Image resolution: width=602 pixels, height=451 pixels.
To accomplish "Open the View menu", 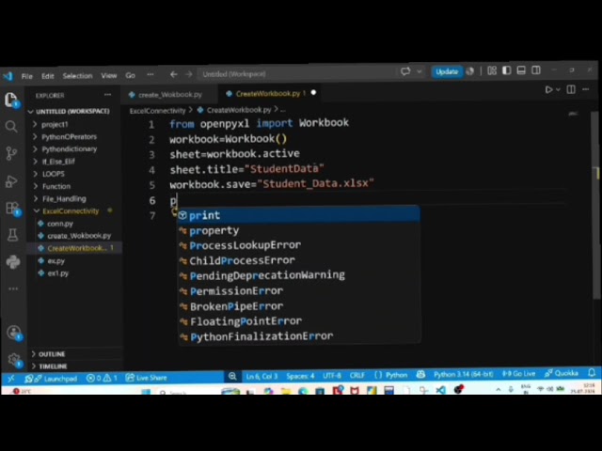I will click(x=109, y=75).
